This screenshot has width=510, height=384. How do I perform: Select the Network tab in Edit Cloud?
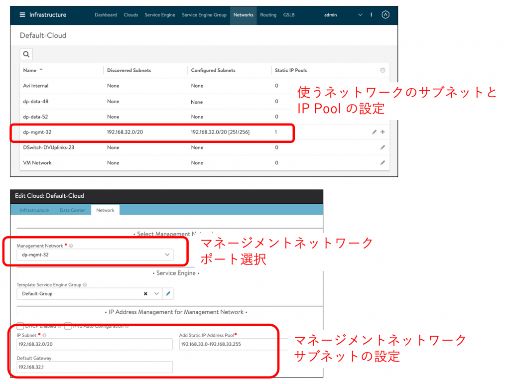click(x=106, y=210)
